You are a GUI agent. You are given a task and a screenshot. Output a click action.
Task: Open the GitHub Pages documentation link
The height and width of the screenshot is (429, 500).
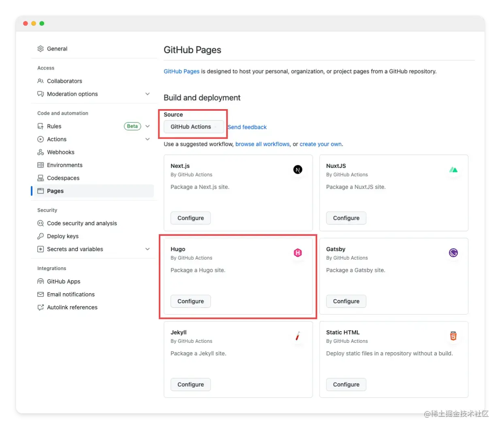181,72
